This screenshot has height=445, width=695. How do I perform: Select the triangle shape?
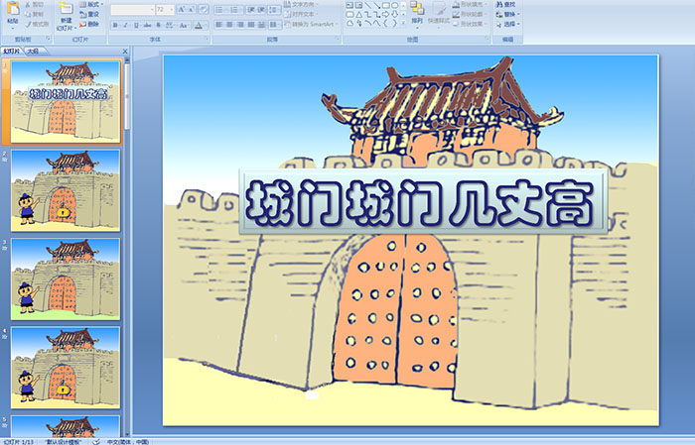coord(358,14)
